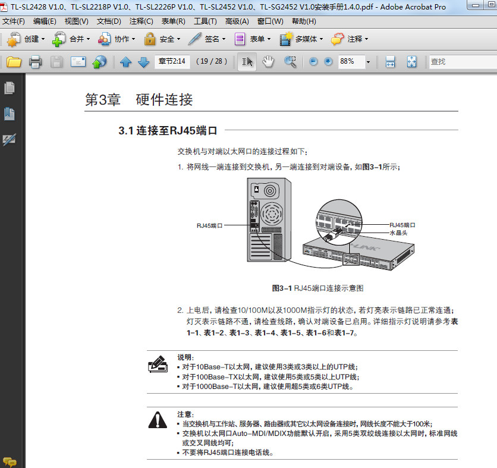Select the Marquee Zoom tool
This screenshot has height=468, width=497.
pyautogui.click(x=291, y=61)
